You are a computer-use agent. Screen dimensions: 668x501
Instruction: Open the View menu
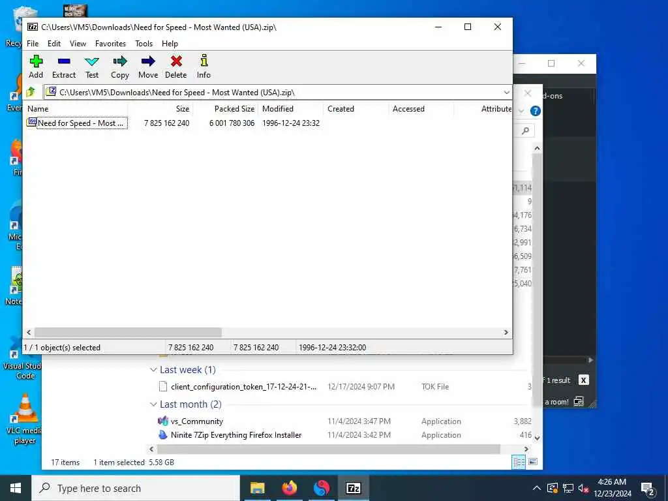pyautogui.click(x=78, y=44)
